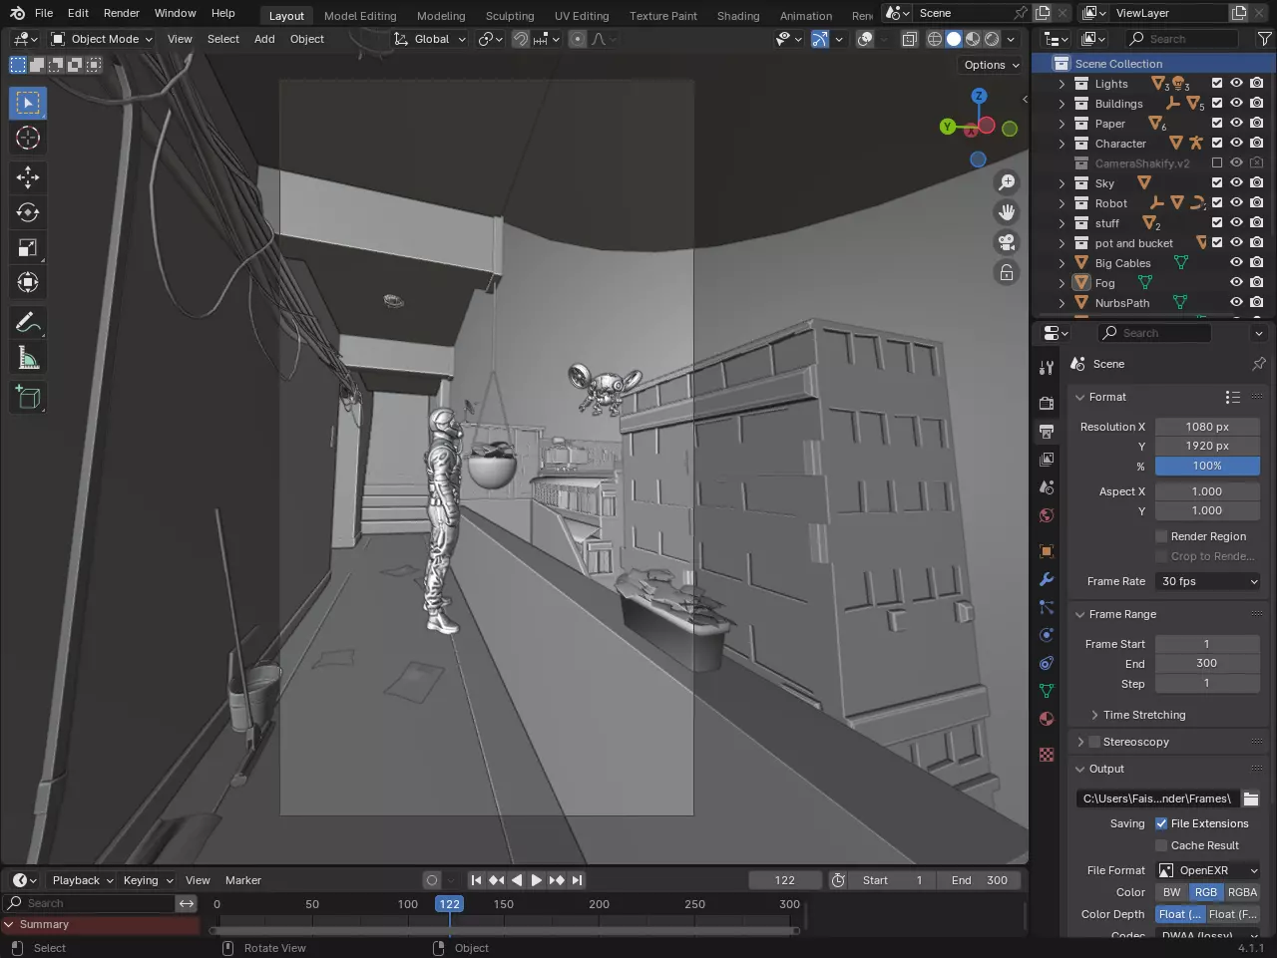Screen dimensions: 1277x958
Task: Open the viewport Options dropdown
Action: click(x=992, y=65)
